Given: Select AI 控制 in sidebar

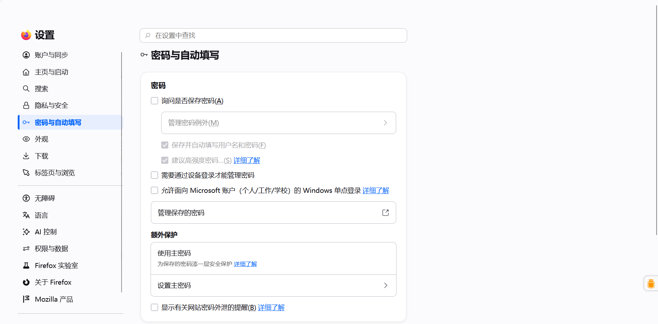Looking at the screenshot, I should point(70,232).
